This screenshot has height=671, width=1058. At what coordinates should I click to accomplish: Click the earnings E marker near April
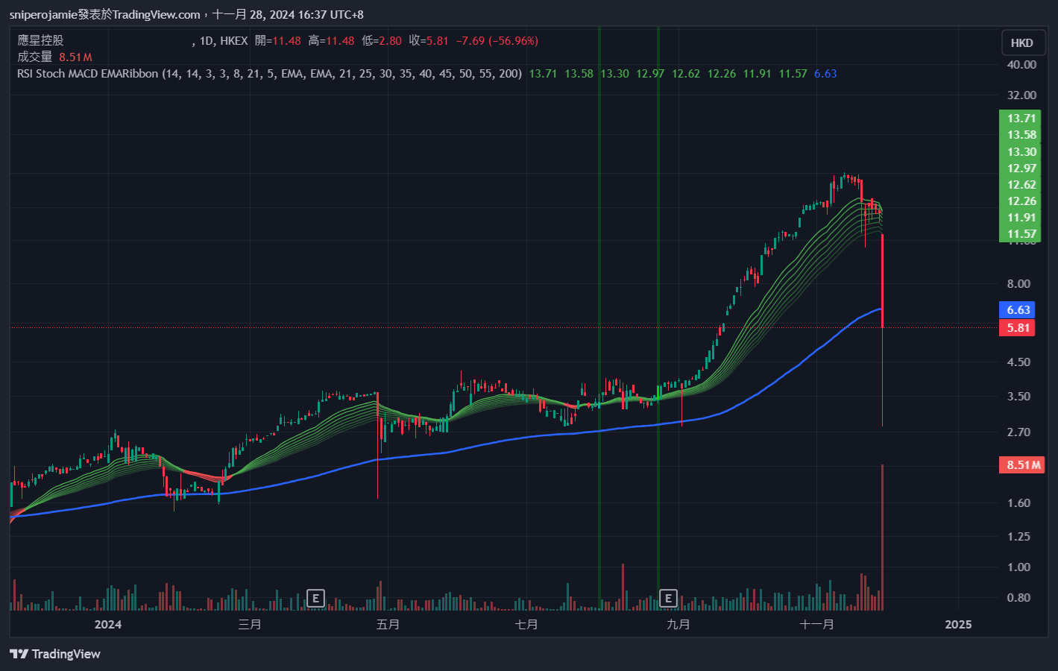pyautogui.click(x=315, y=598)
